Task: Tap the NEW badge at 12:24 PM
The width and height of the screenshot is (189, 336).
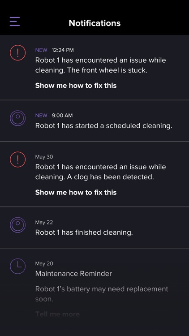Action: pyautogui.click(x=41, y=50)
